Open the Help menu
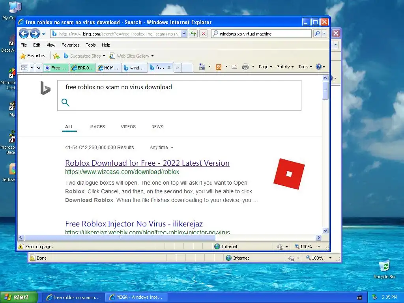 (106, 45)
